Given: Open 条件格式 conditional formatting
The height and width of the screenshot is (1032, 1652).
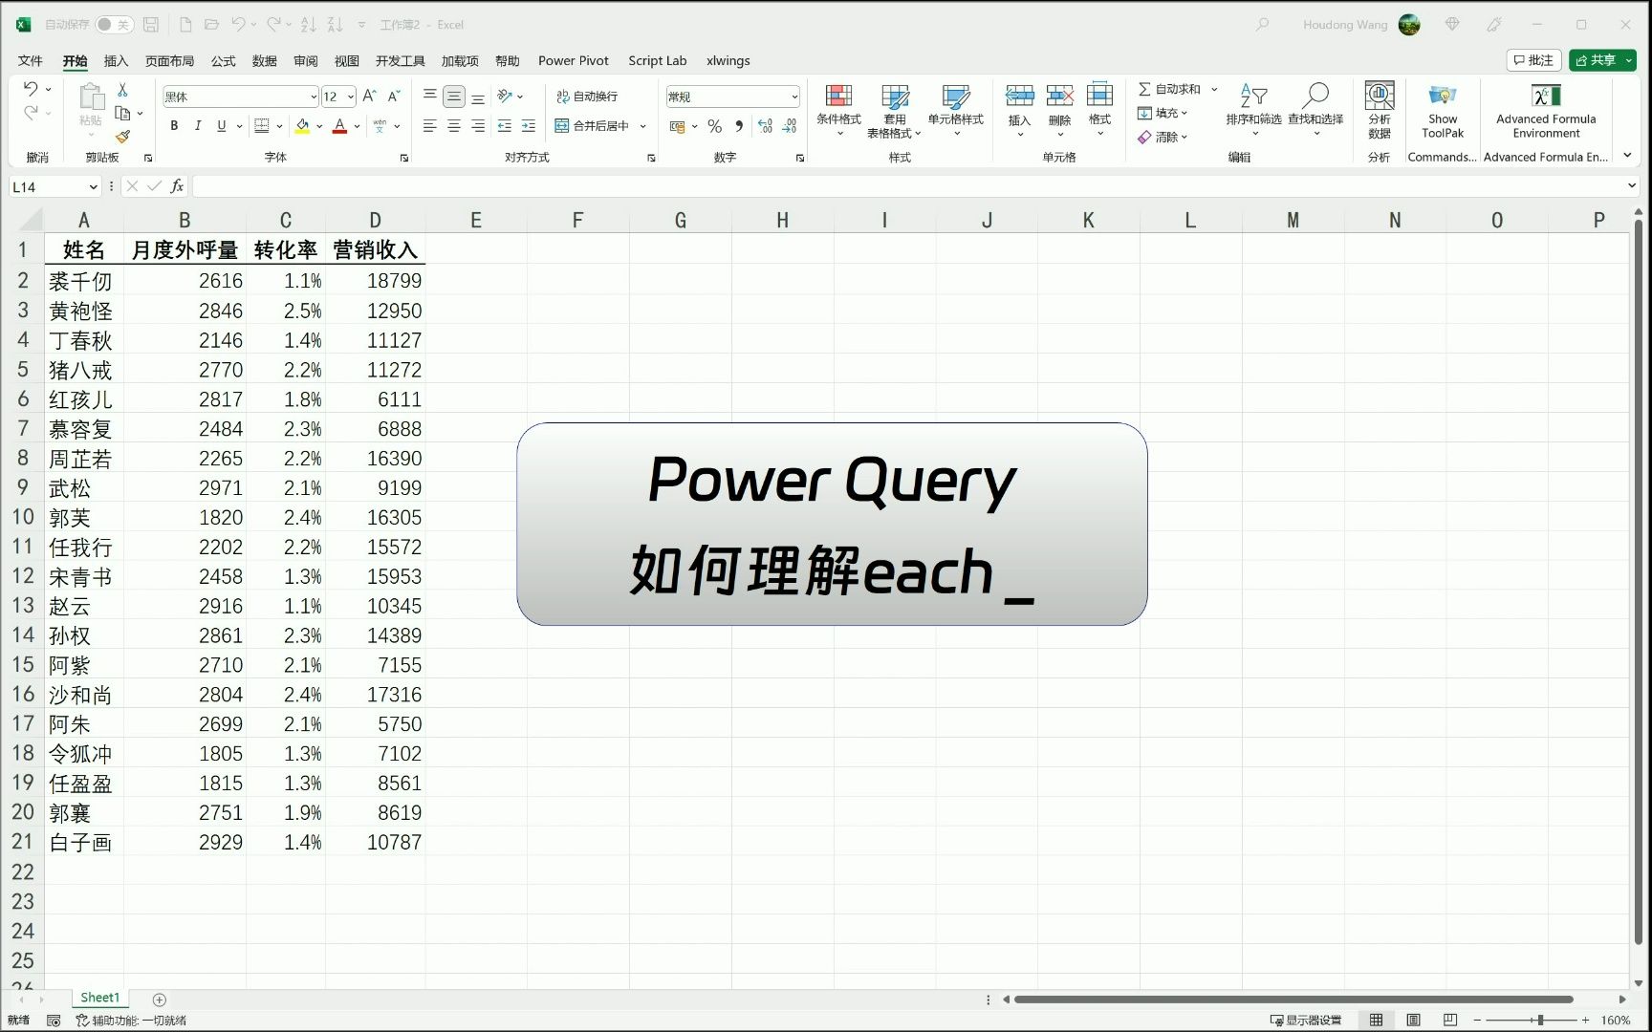Looking at the screenshot, I should click(838, 110).
